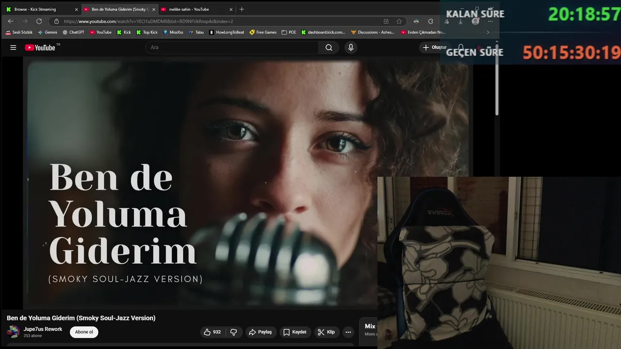Viewport: 621px width, 349px height.
Task: Open the YouTube guide hamburger menu
Action: pyautogui.click(x=13, y=48)
